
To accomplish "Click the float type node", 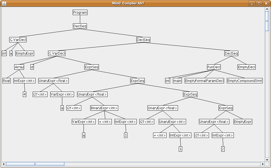I will [x=6, y=81].
